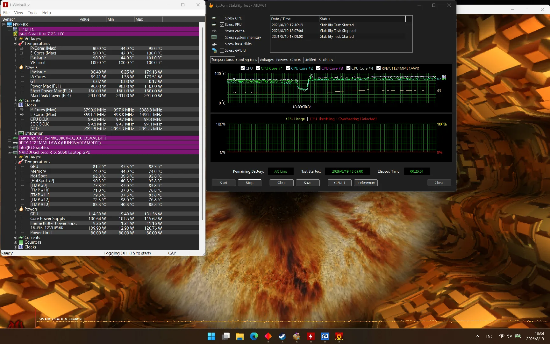Image resolution: width=550 pixels, height=344 pixels.
Task: Click the Wi-Fi icon in system tray
Action: pos(502,336)
